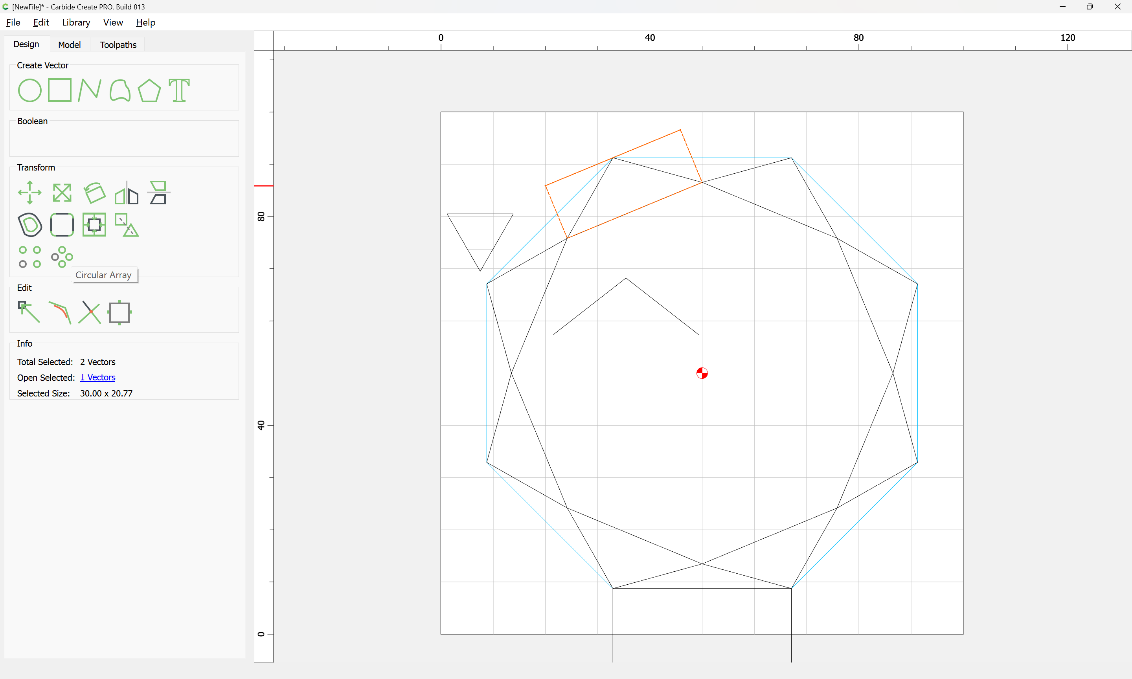Activate the Move transform tool
This screenshot has width=1132, height=679.
click(x=30, y=193)
